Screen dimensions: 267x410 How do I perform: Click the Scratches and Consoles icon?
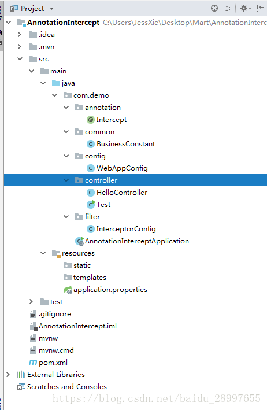coord(21,387)
